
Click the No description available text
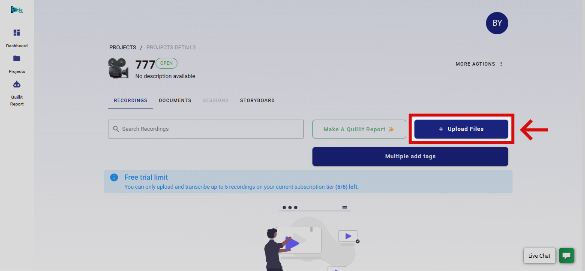(165, 76)
